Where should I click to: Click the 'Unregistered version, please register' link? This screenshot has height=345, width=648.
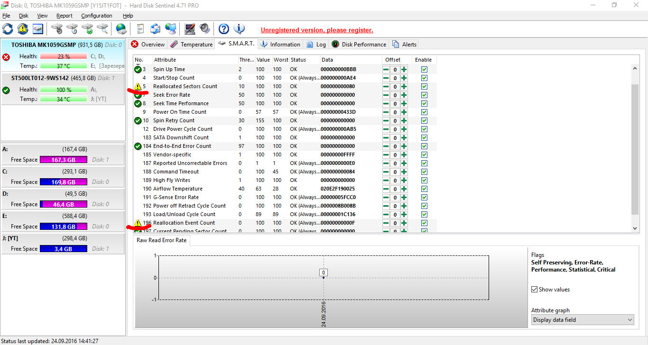(x=317, y=30)
